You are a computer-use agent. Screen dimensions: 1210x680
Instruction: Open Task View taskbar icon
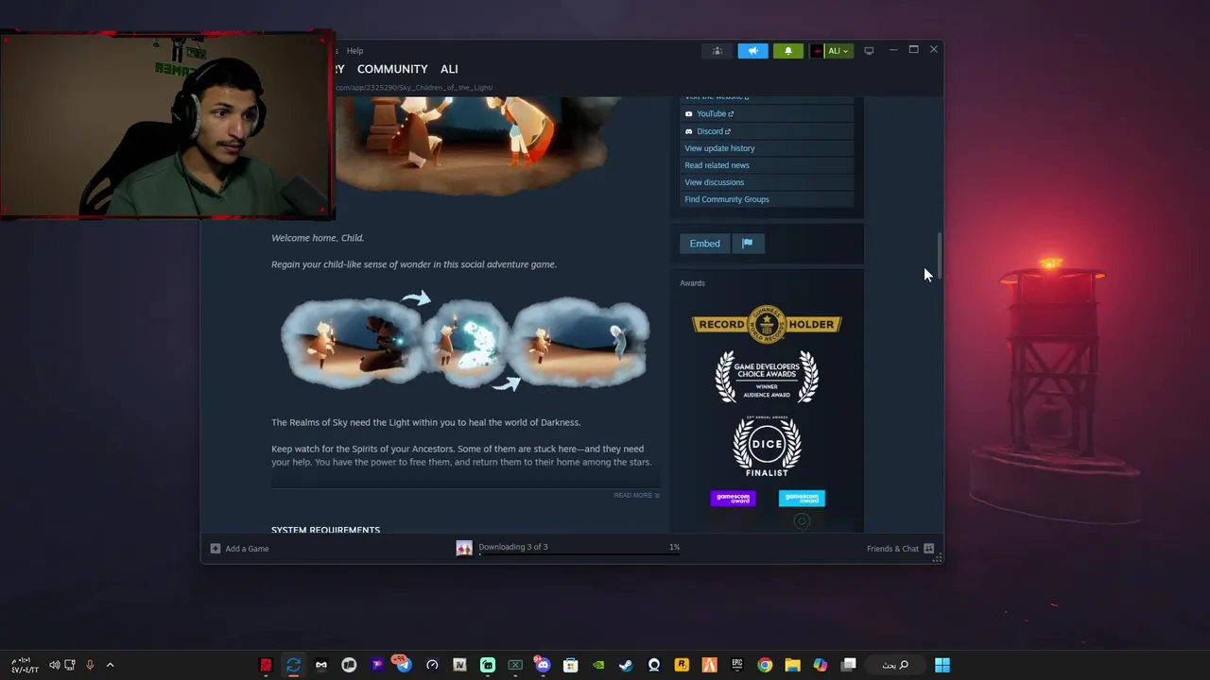(848, 665)
